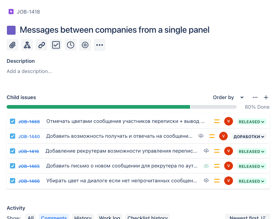The height and width of the screenshot is (219, 279).
Task: Click deployment cloud icon on JOB-1466 row
Action: click(x=206, y=181)
